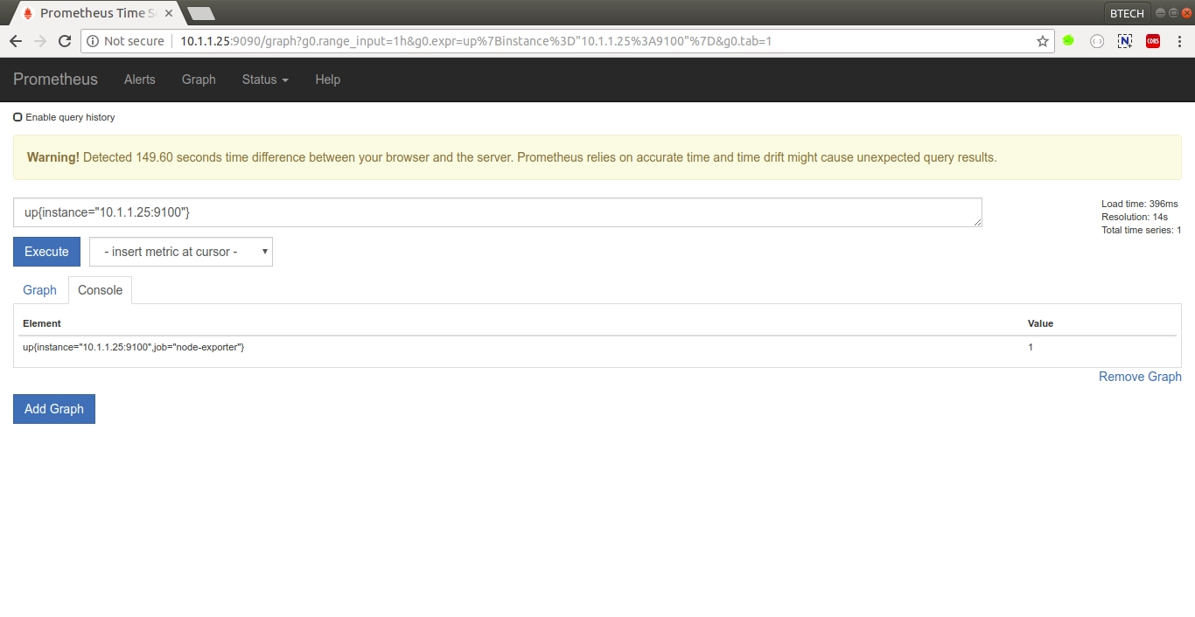
Task: Focus the expression input field
Action: tap(498, 212)
